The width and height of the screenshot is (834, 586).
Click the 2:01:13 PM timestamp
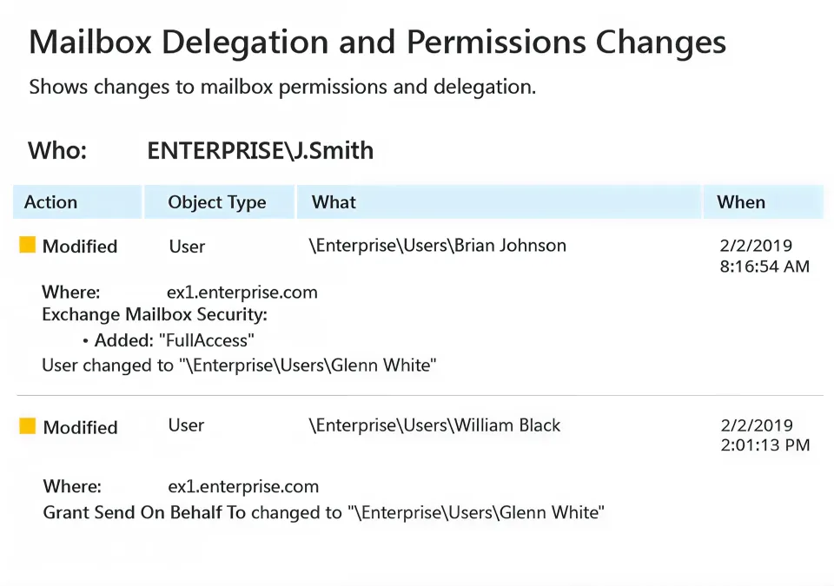[x=764, y=445]
